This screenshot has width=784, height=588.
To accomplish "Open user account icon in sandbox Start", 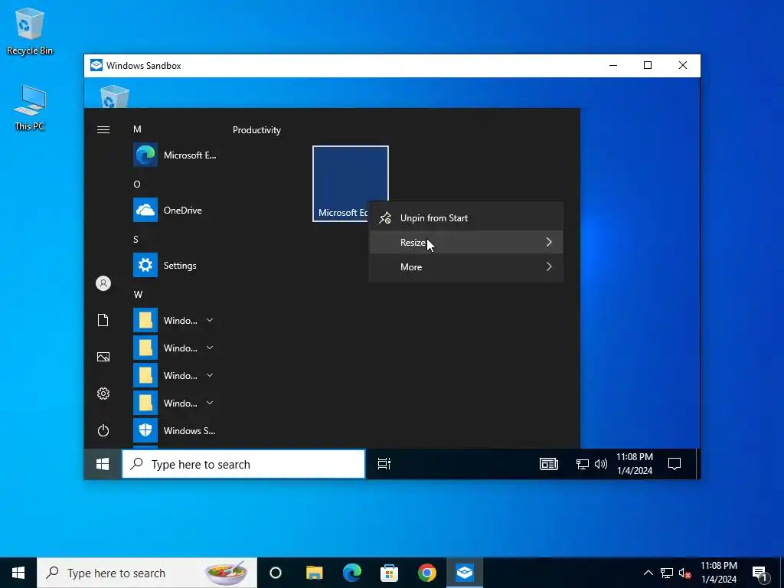I will pyautogui.click(x=103, y=283).
